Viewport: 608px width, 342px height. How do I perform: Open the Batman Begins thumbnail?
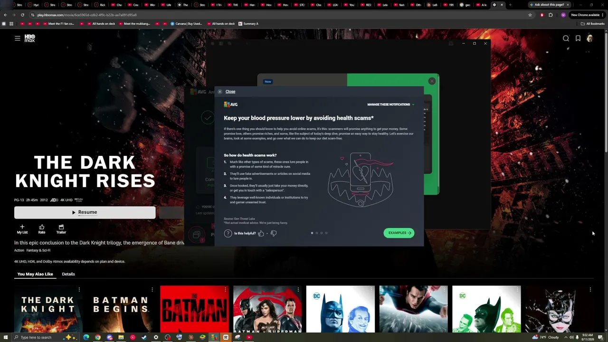[x=121, y=309]
